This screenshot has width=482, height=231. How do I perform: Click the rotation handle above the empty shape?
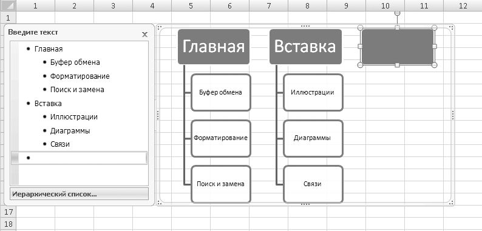click(x=397, y=13)
